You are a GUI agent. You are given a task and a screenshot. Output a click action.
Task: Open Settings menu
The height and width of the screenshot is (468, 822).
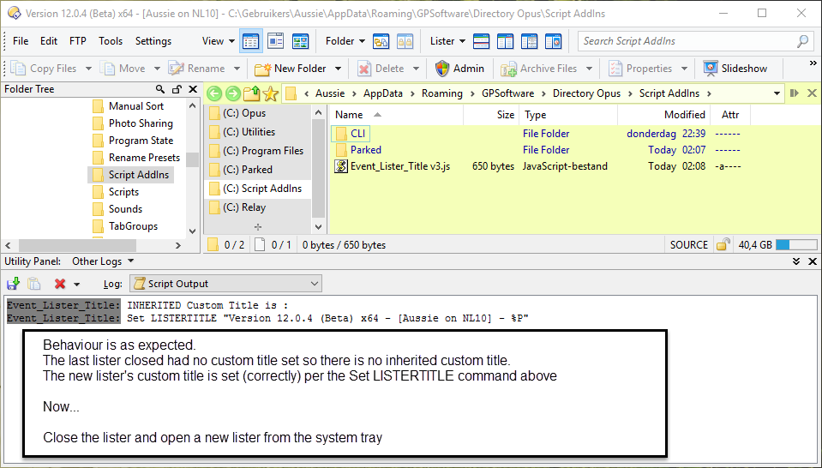coord(153,41)
